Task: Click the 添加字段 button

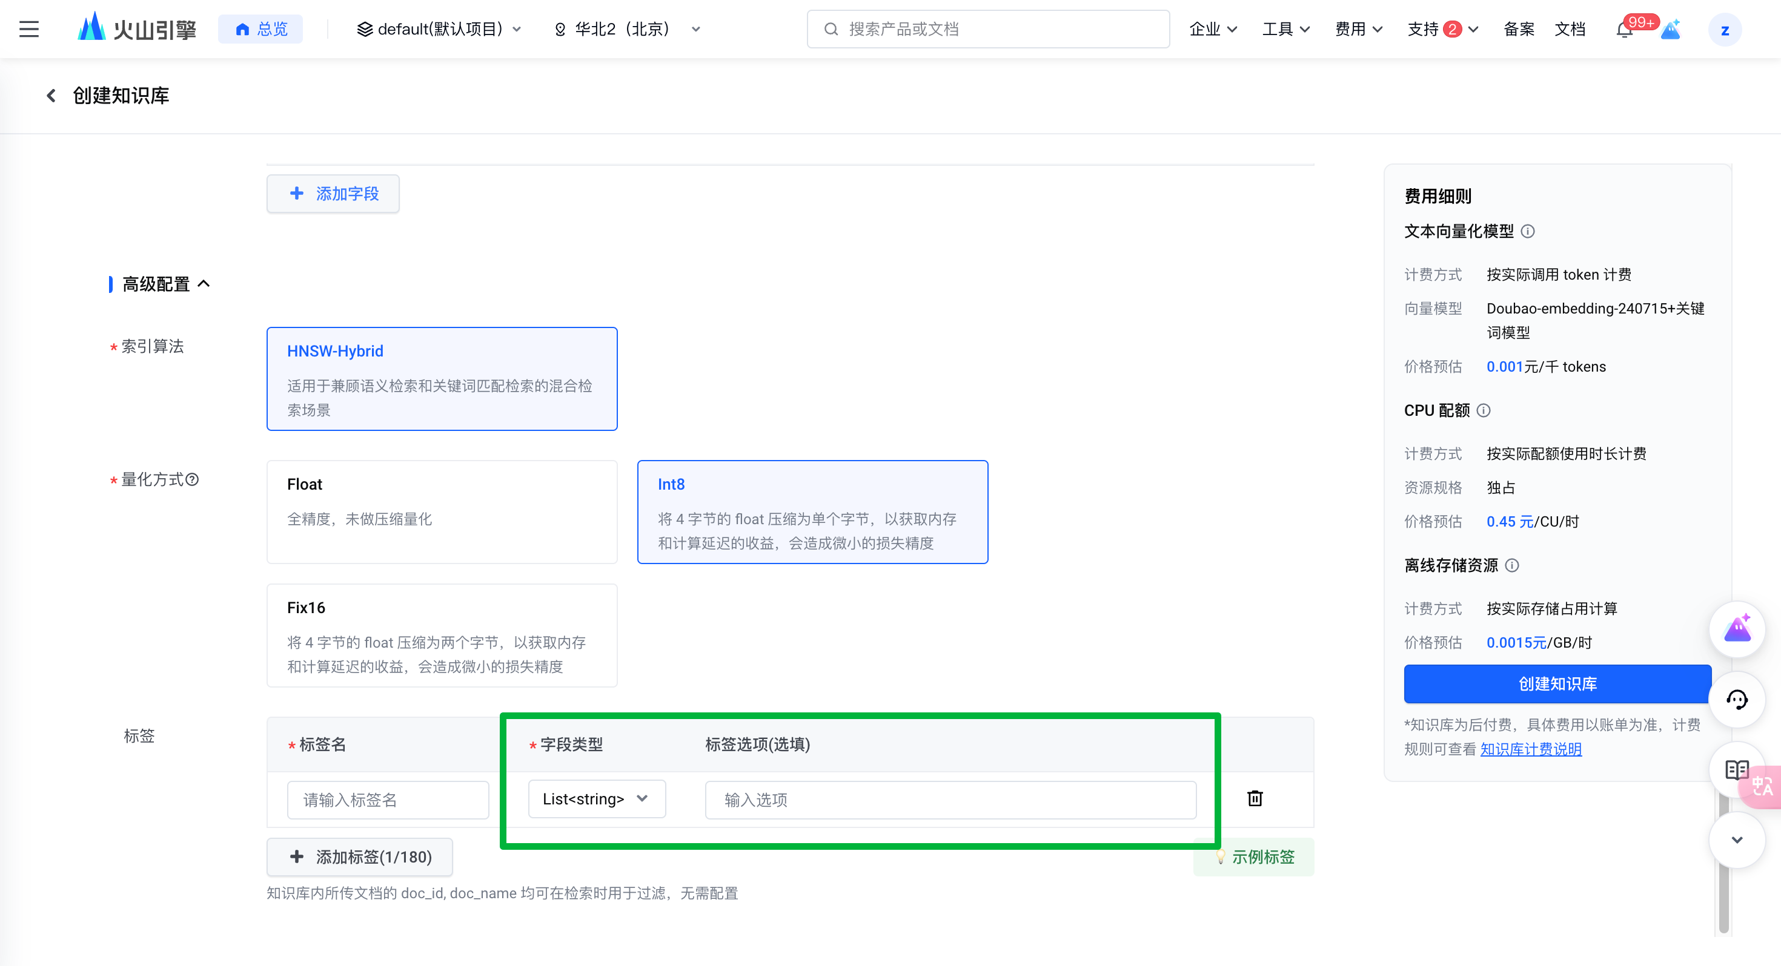Action: click(x=333, y=194)
